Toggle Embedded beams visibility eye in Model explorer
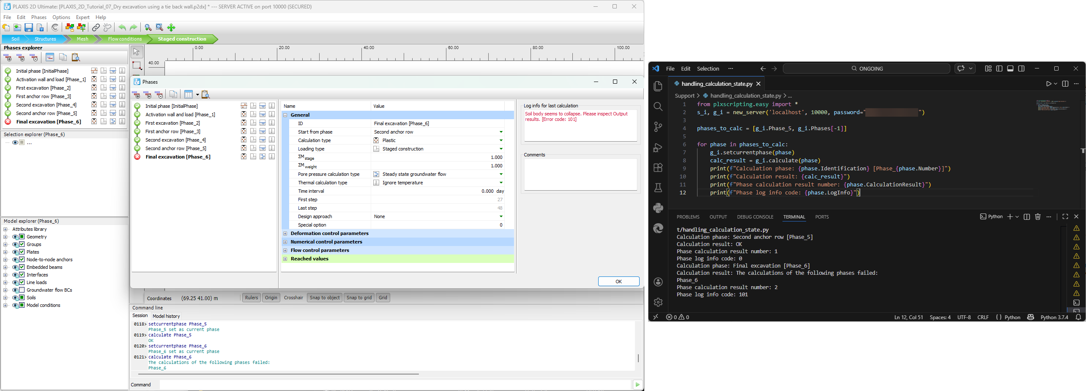The image size is (1086, 391). coord(15,267)
